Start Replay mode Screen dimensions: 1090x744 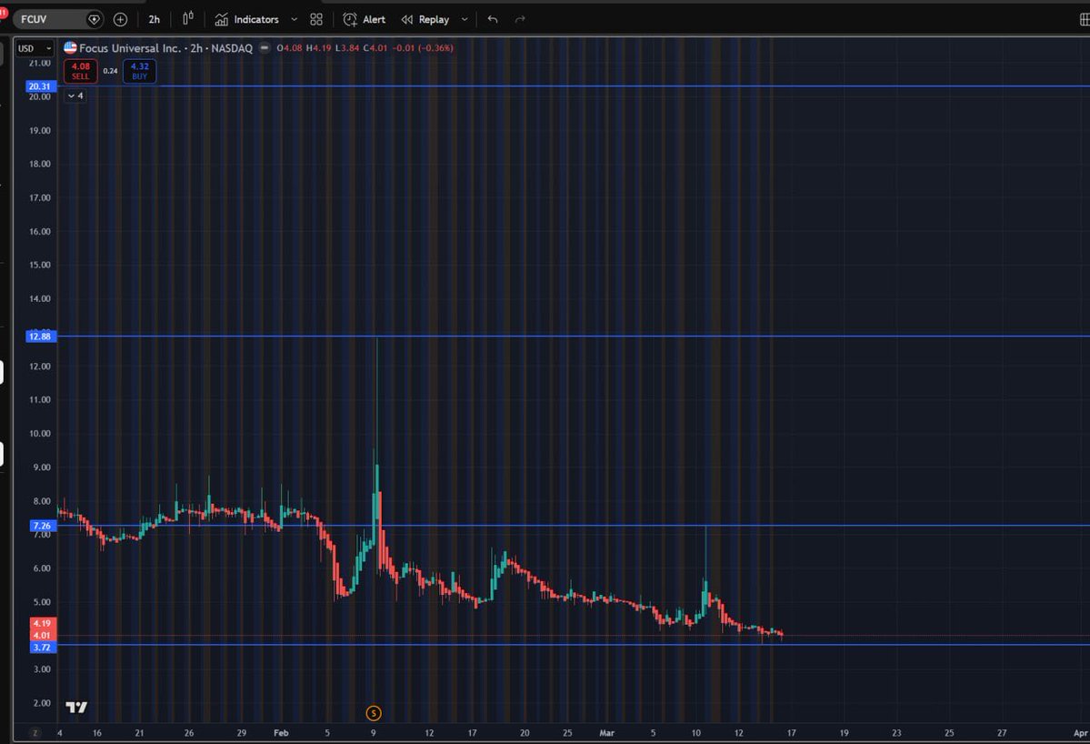(427, 19)
